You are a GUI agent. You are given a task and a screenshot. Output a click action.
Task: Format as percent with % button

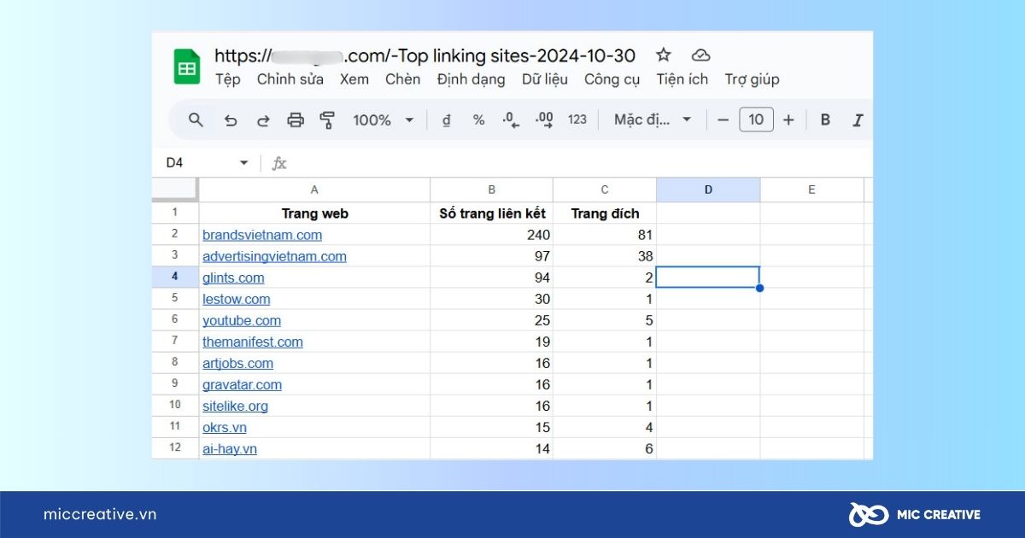tap(478, 120)
